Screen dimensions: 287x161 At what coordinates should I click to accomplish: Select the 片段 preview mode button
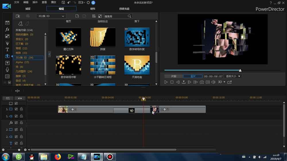click(x=174, y=76)
